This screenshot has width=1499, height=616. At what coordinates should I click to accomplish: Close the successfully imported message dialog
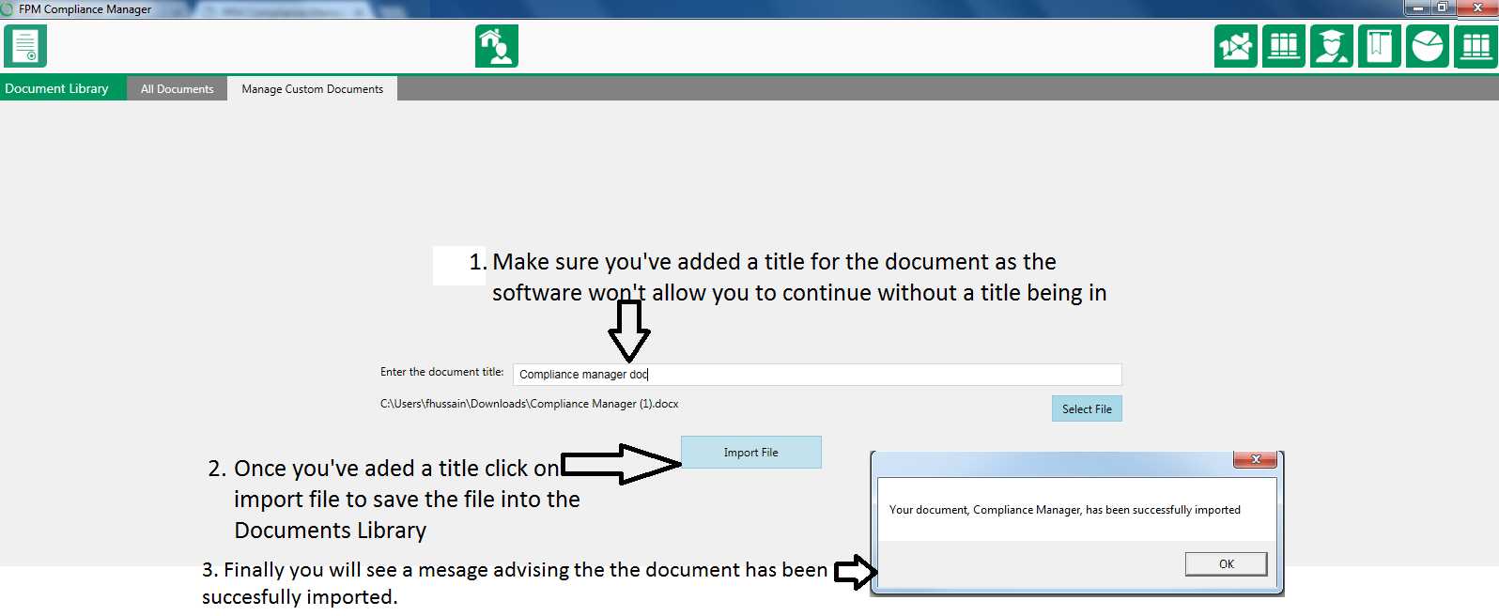pyautogui.click(x=1255, y=459)
